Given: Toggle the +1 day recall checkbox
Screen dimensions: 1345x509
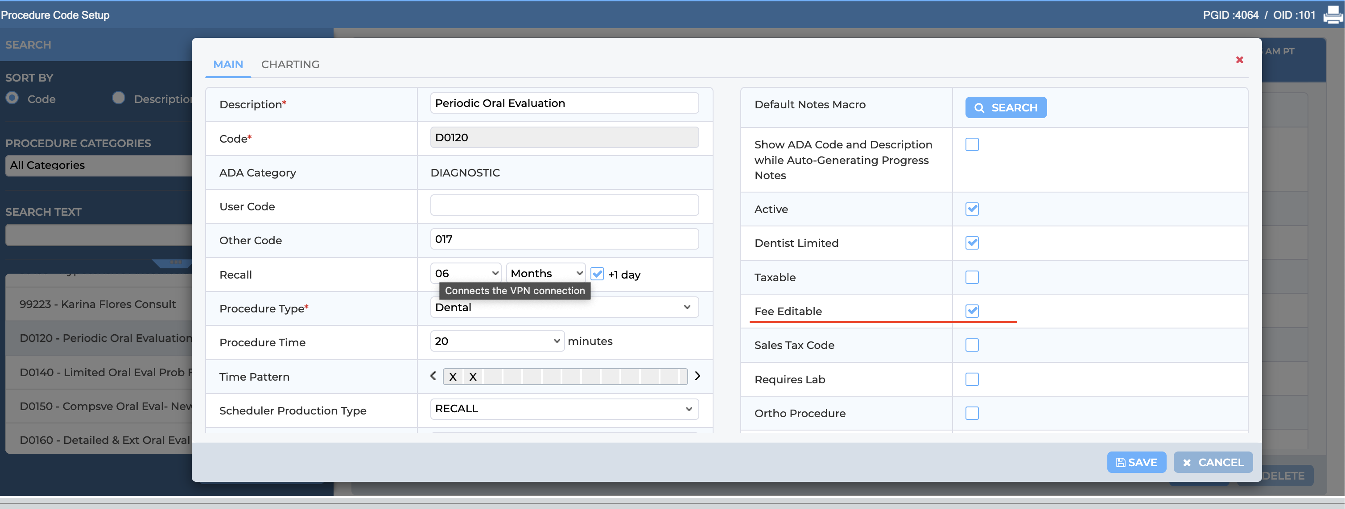Looking at the screenshot, I should 597,274.
